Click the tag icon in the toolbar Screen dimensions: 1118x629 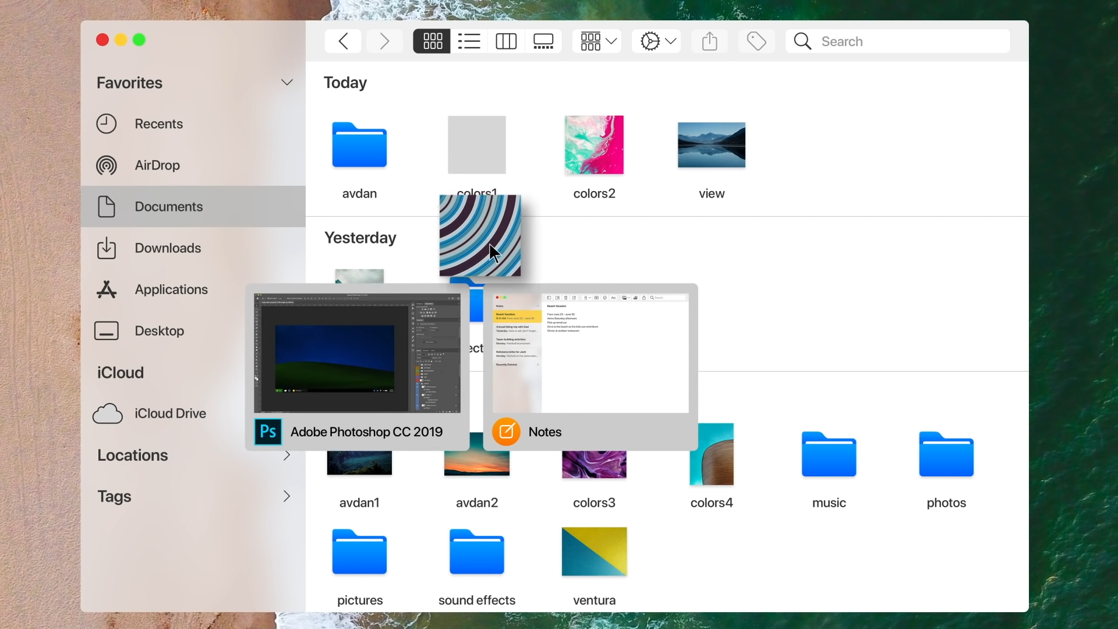tap(756, 41)
